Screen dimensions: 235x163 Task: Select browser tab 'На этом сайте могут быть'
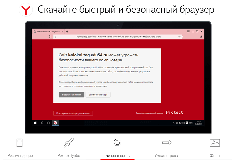coord(48,32)
